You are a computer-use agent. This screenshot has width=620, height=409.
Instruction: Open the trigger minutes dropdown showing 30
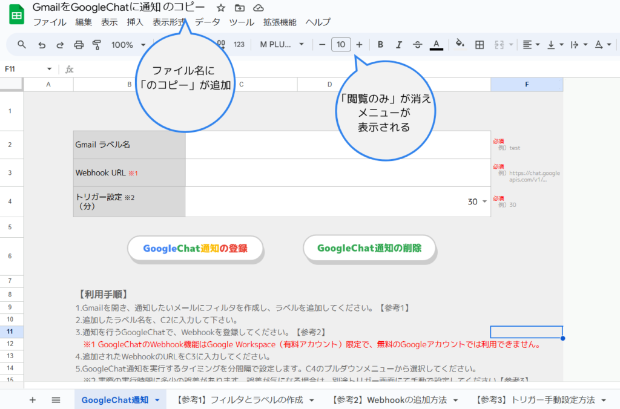[485, 201]
